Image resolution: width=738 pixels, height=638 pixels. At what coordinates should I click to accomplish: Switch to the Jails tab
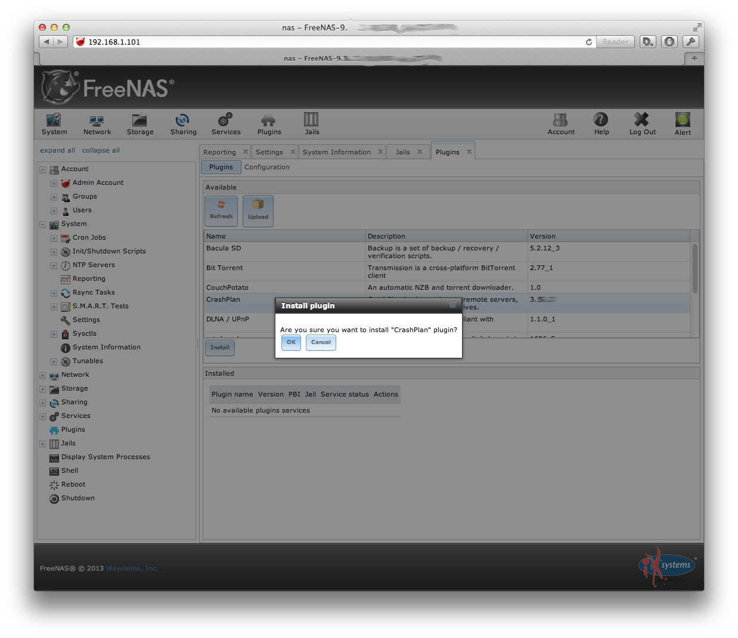tap(403, 152)
